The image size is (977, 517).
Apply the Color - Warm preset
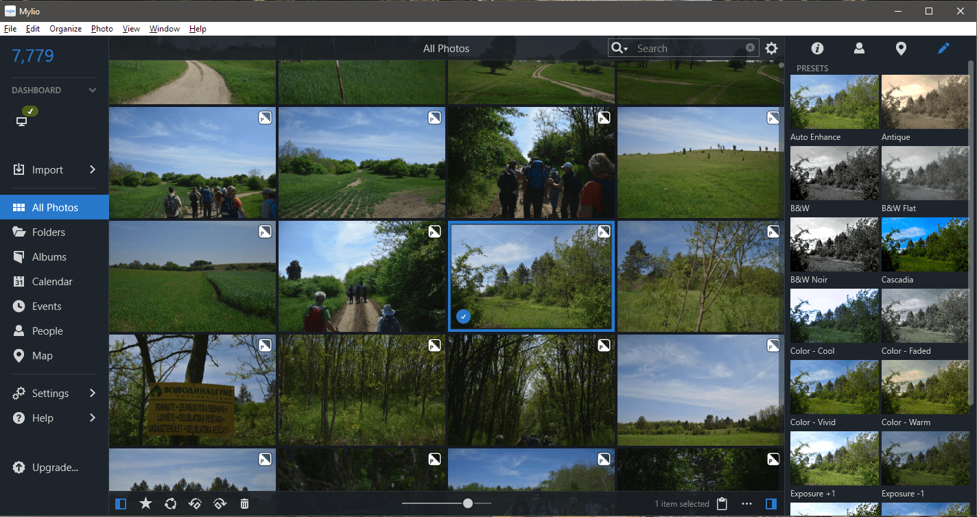click(926, 387)
